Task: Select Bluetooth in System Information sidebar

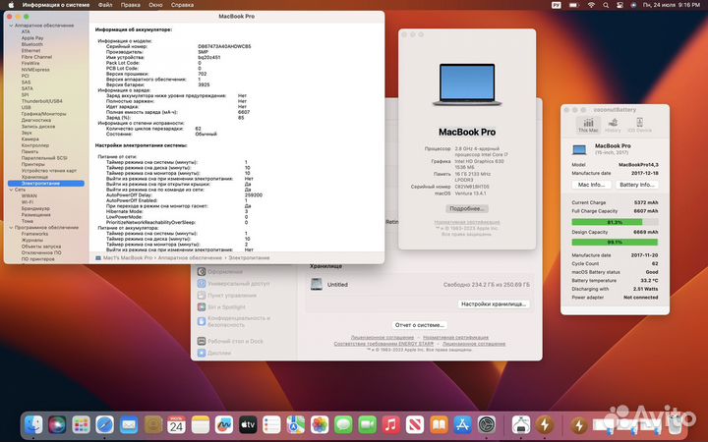Action: [32, 44]
